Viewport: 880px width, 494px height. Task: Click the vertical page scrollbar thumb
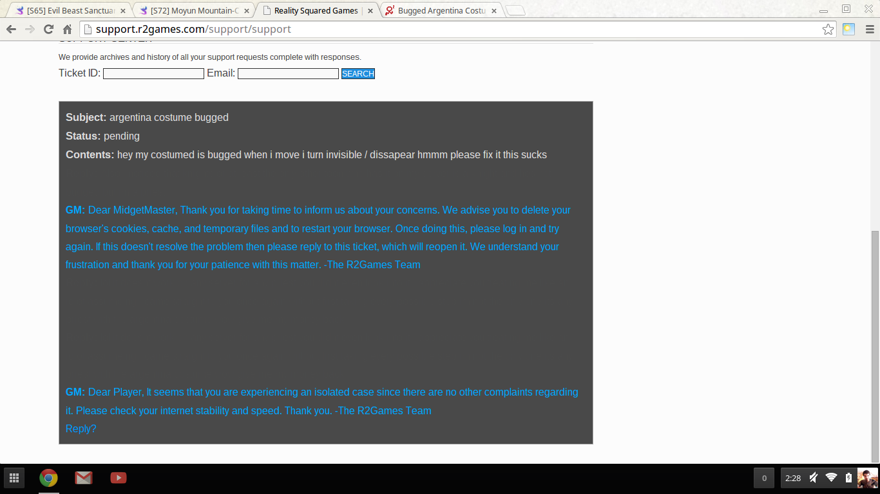(874, 346)
